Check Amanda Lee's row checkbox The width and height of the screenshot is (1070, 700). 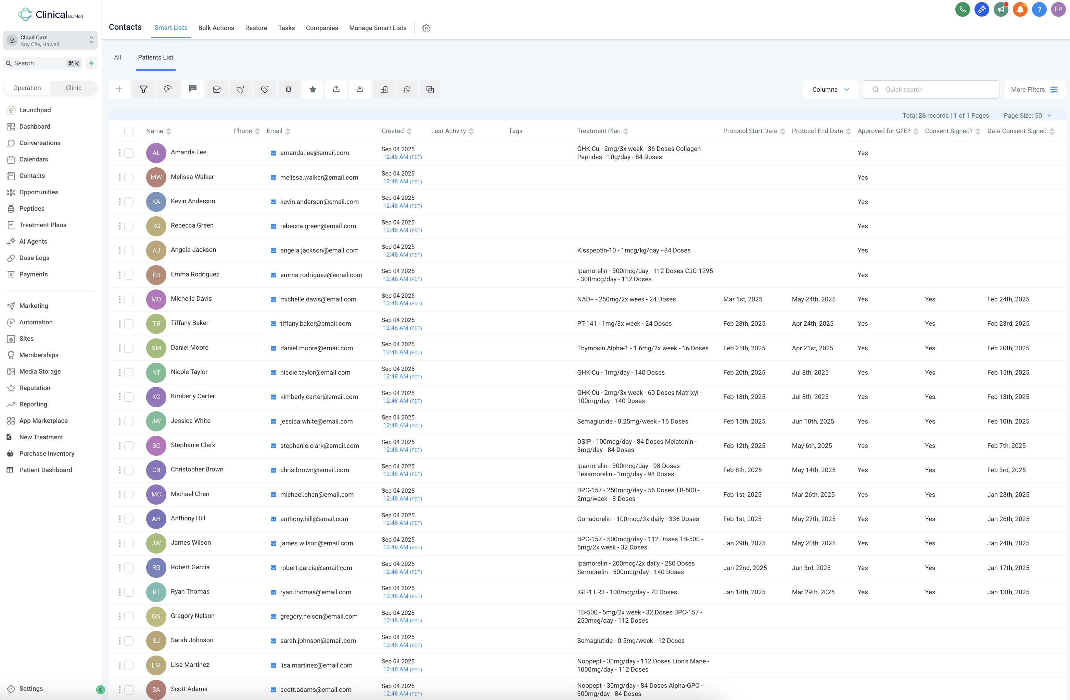pyautogui.click(x=129, y=153)
